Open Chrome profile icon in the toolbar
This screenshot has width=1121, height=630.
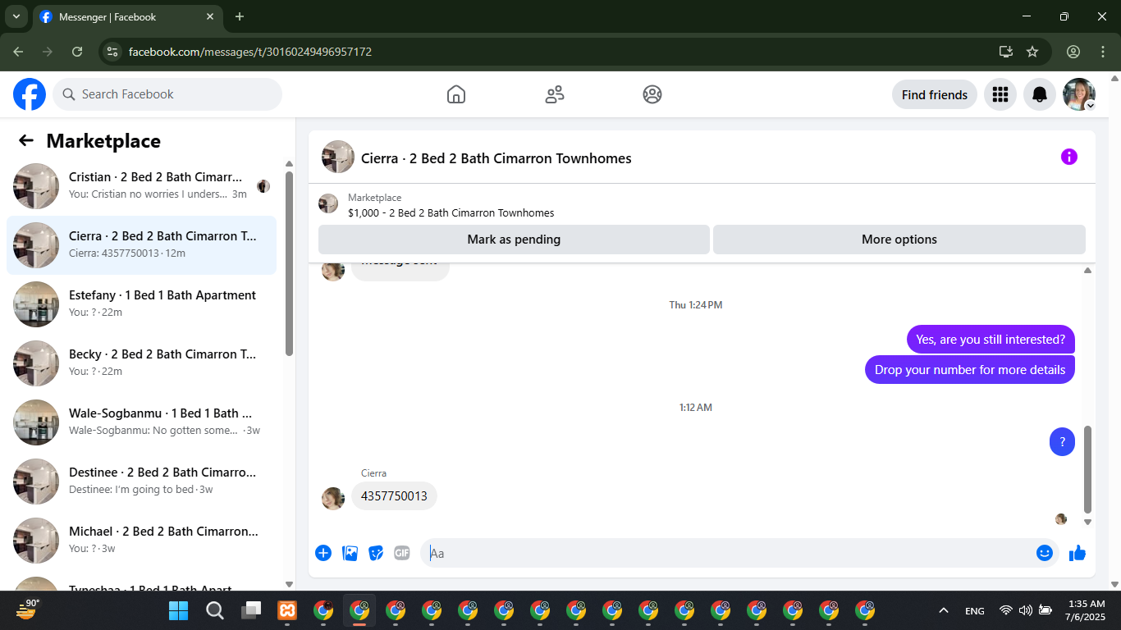tap(1073, 51)
